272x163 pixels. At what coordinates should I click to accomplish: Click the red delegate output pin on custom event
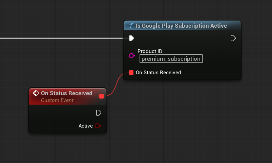pos(102,96)
